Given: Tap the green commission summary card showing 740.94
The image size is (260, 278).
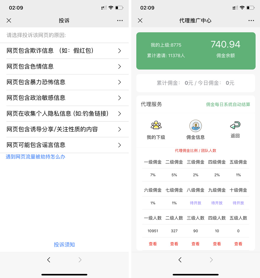Looking at the screenshot, I should (196, 51).
